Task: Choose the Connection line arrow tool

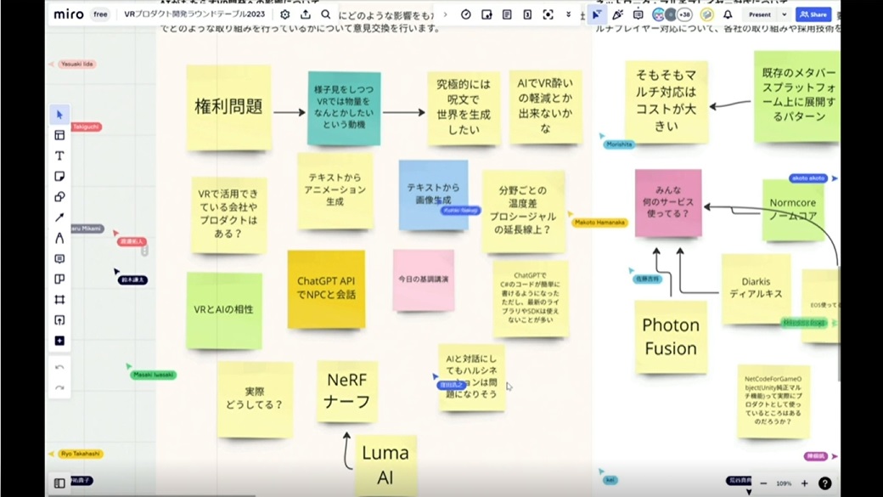Action: pos(59,217)
